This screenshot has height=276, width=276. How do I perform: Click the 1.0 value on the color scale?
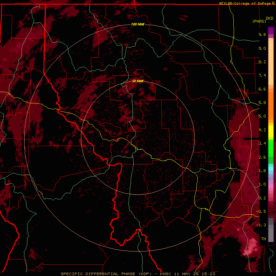click(262, 184)
